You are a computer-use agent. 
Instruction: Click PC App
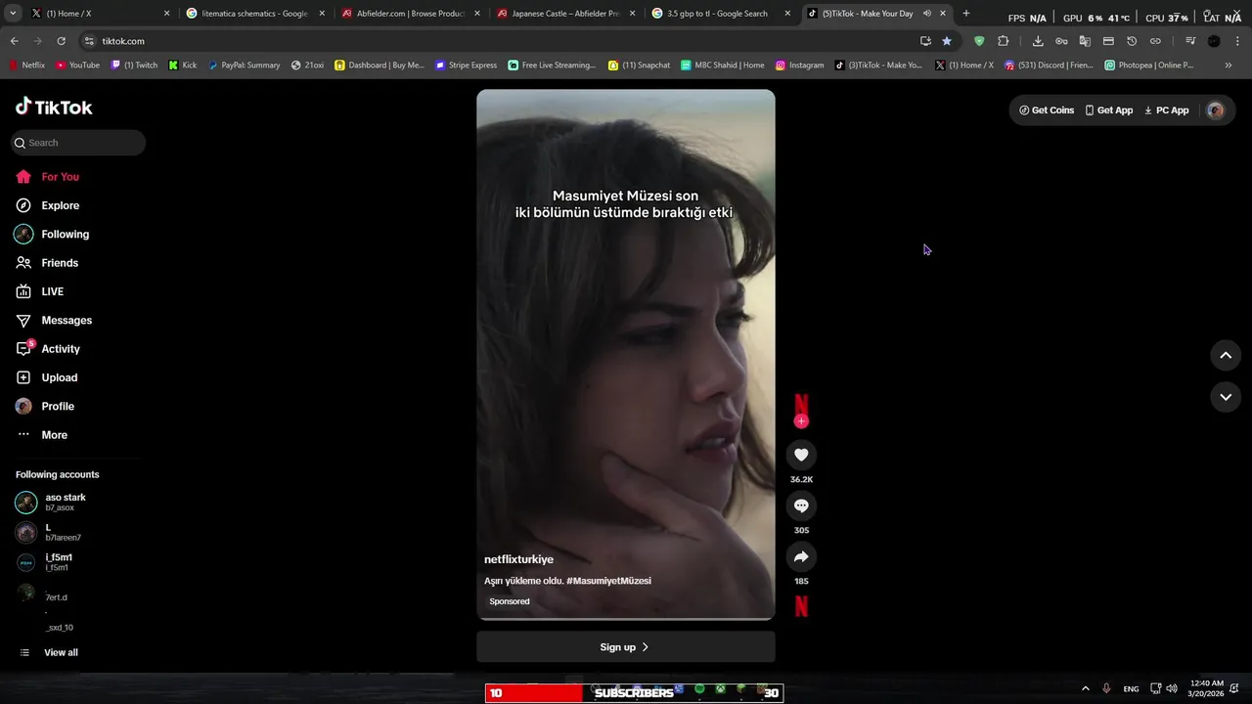coord(1167,110)
